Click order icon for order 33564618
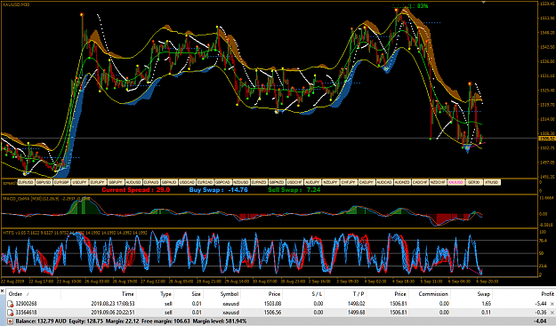The width and height of the screenshot is (556, 326). click(11, 312)
